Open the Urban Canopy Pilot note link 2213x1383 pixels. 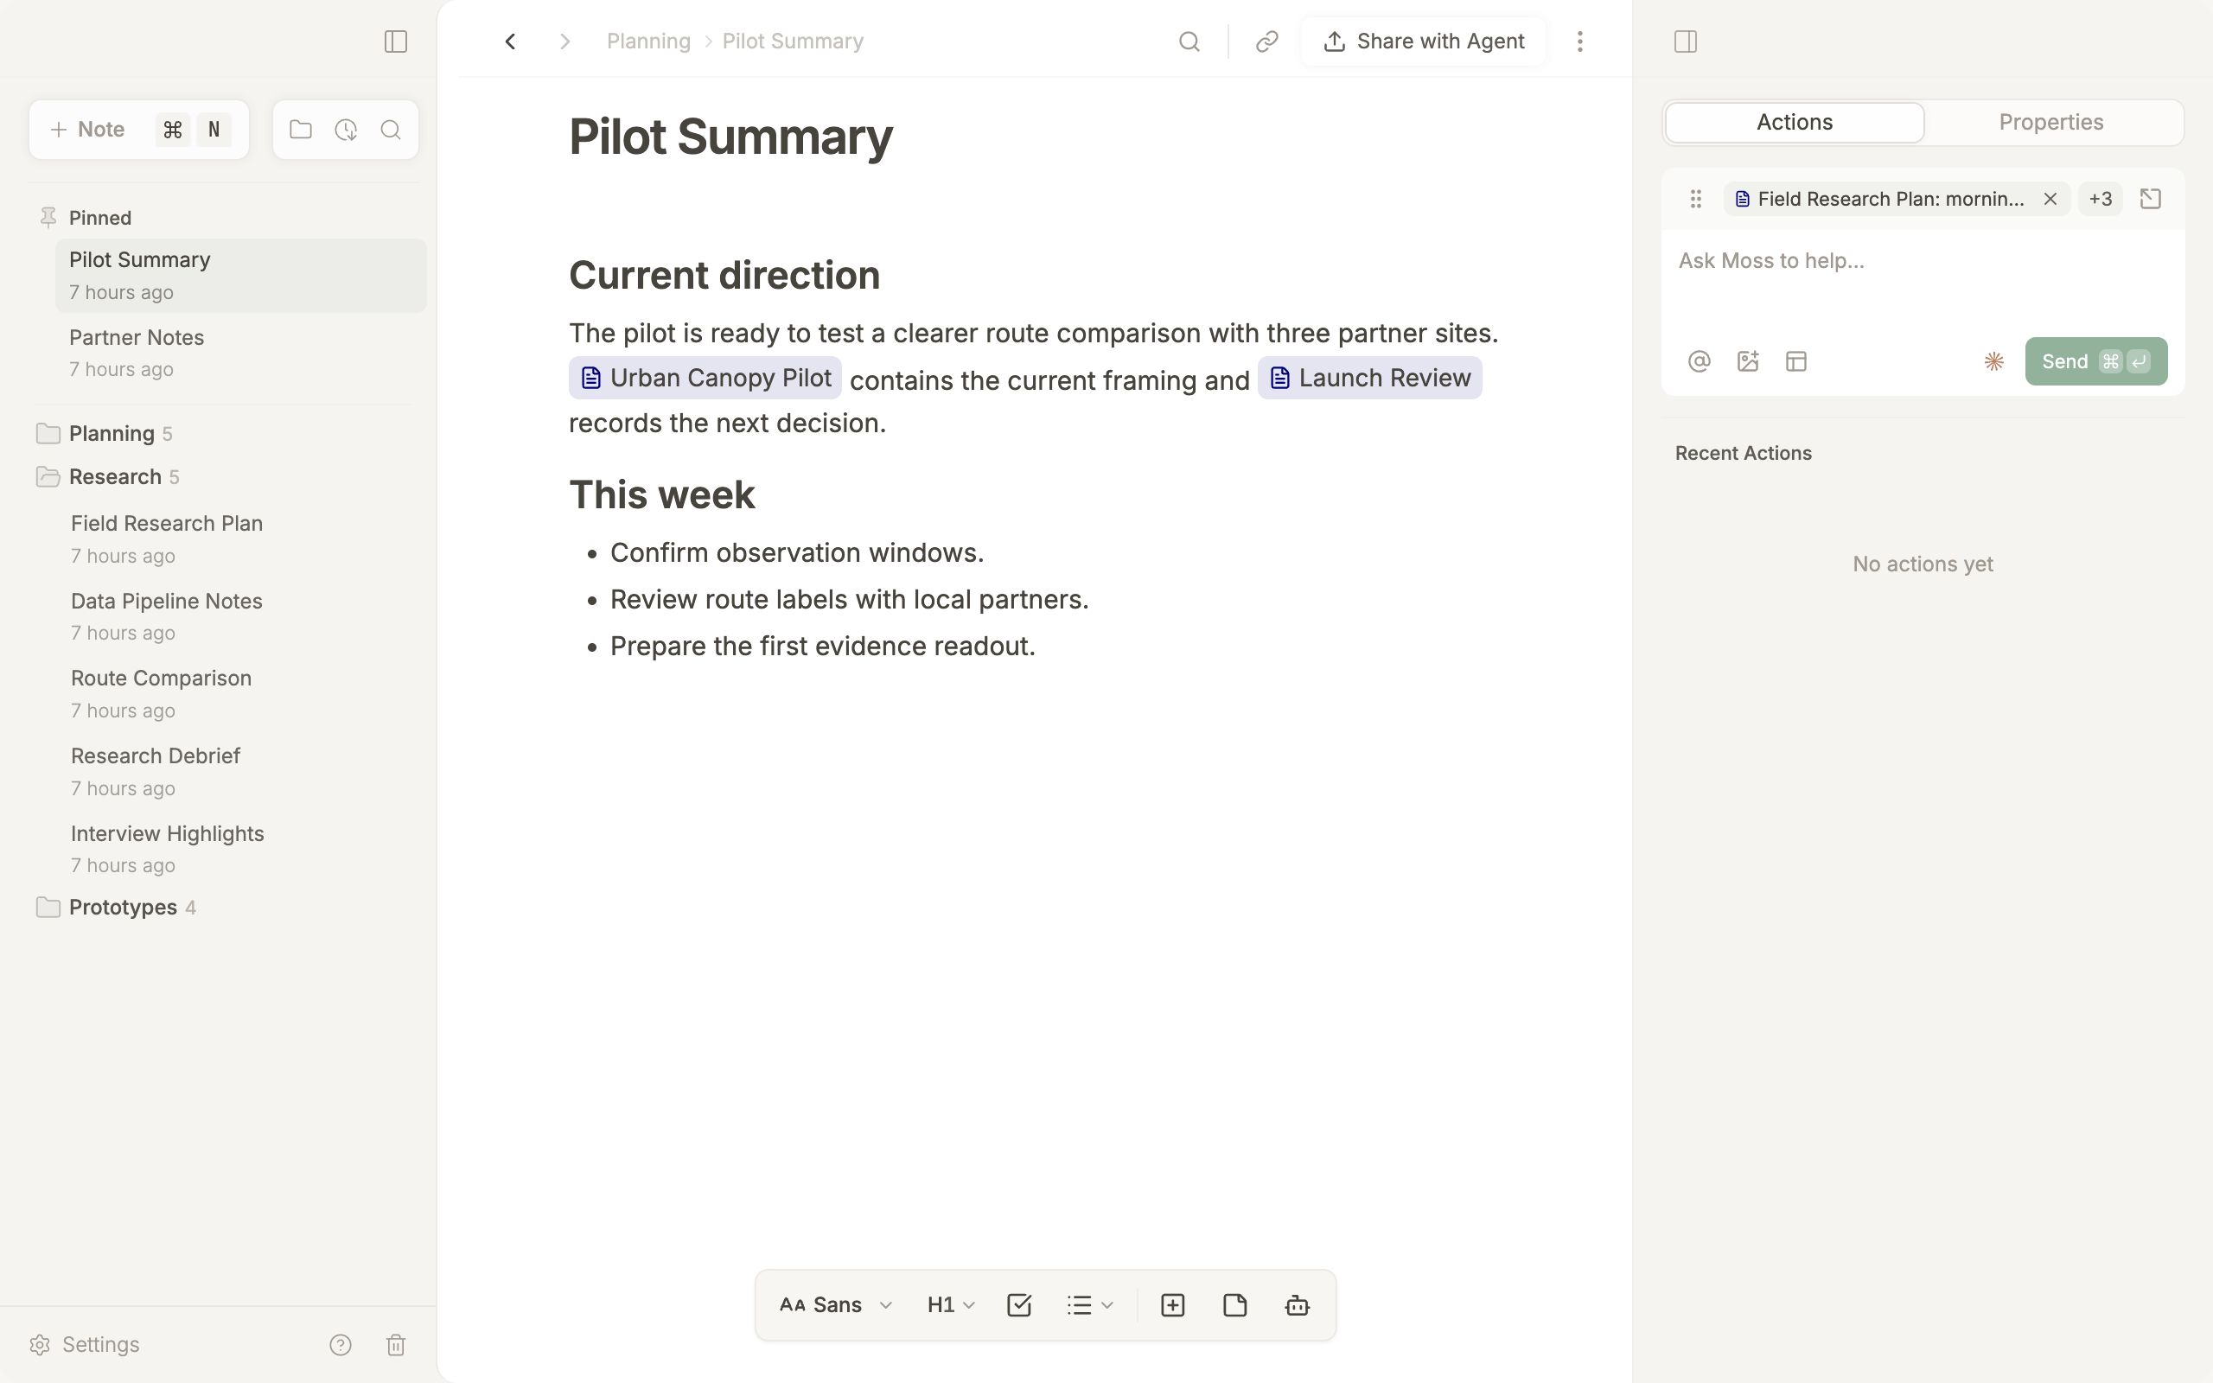coord(705,378)
